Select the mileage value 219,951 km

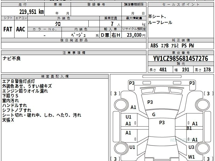(31, 12)
